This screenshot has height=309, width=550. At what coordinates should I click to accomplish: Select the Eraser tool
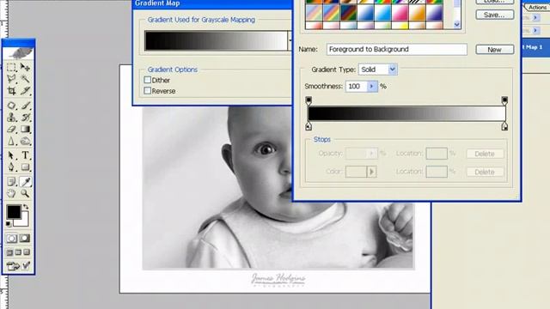(x=11, y=130)
